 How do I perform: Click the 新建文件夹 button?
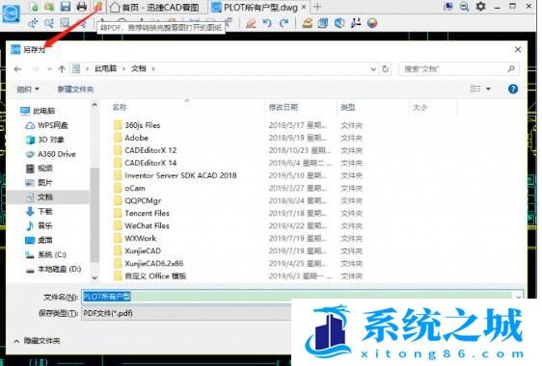click(x=75, y=89)
